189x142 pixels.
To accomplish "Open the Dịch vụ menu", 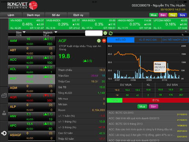I will (78, 15).
